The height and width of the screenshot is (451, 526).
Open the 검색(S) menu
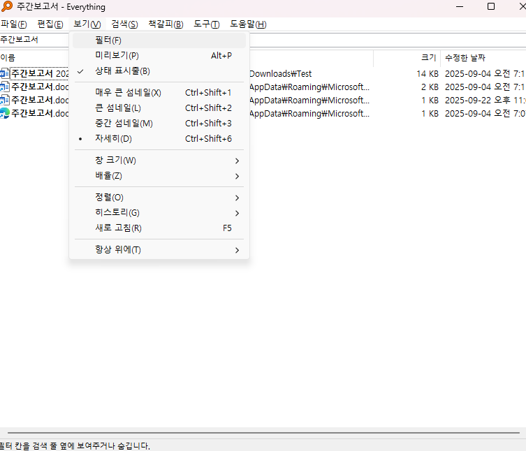124,24
